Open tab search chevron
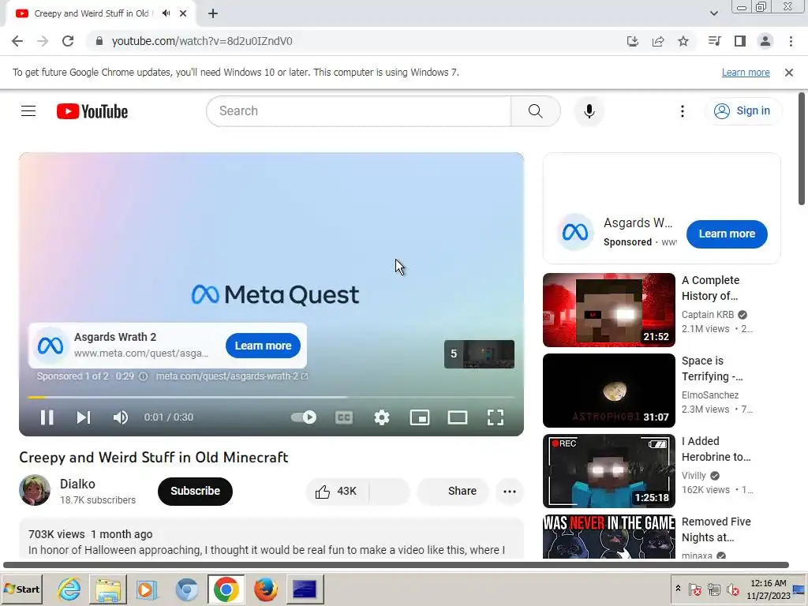Viewport: 808px width, 606px height. 713,13
